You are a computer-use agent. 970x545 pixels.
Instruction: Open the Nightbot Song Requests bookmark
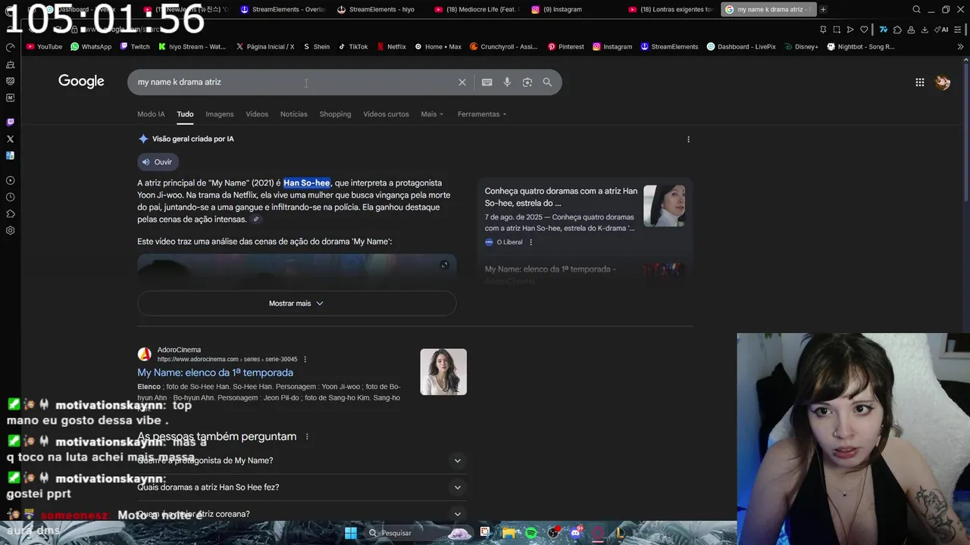pos(861,47)
